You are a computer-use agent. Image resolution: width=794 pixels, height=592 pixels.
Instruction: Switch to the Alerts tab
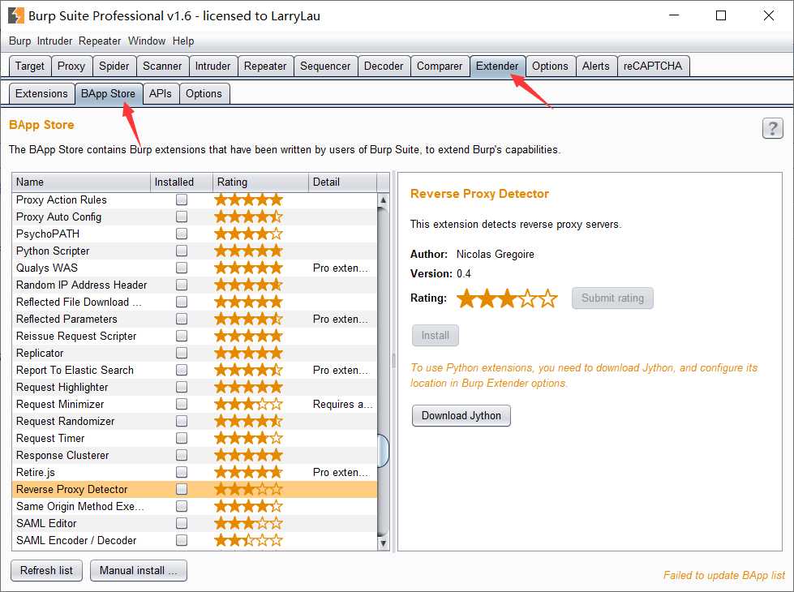[x=596, y=66]
